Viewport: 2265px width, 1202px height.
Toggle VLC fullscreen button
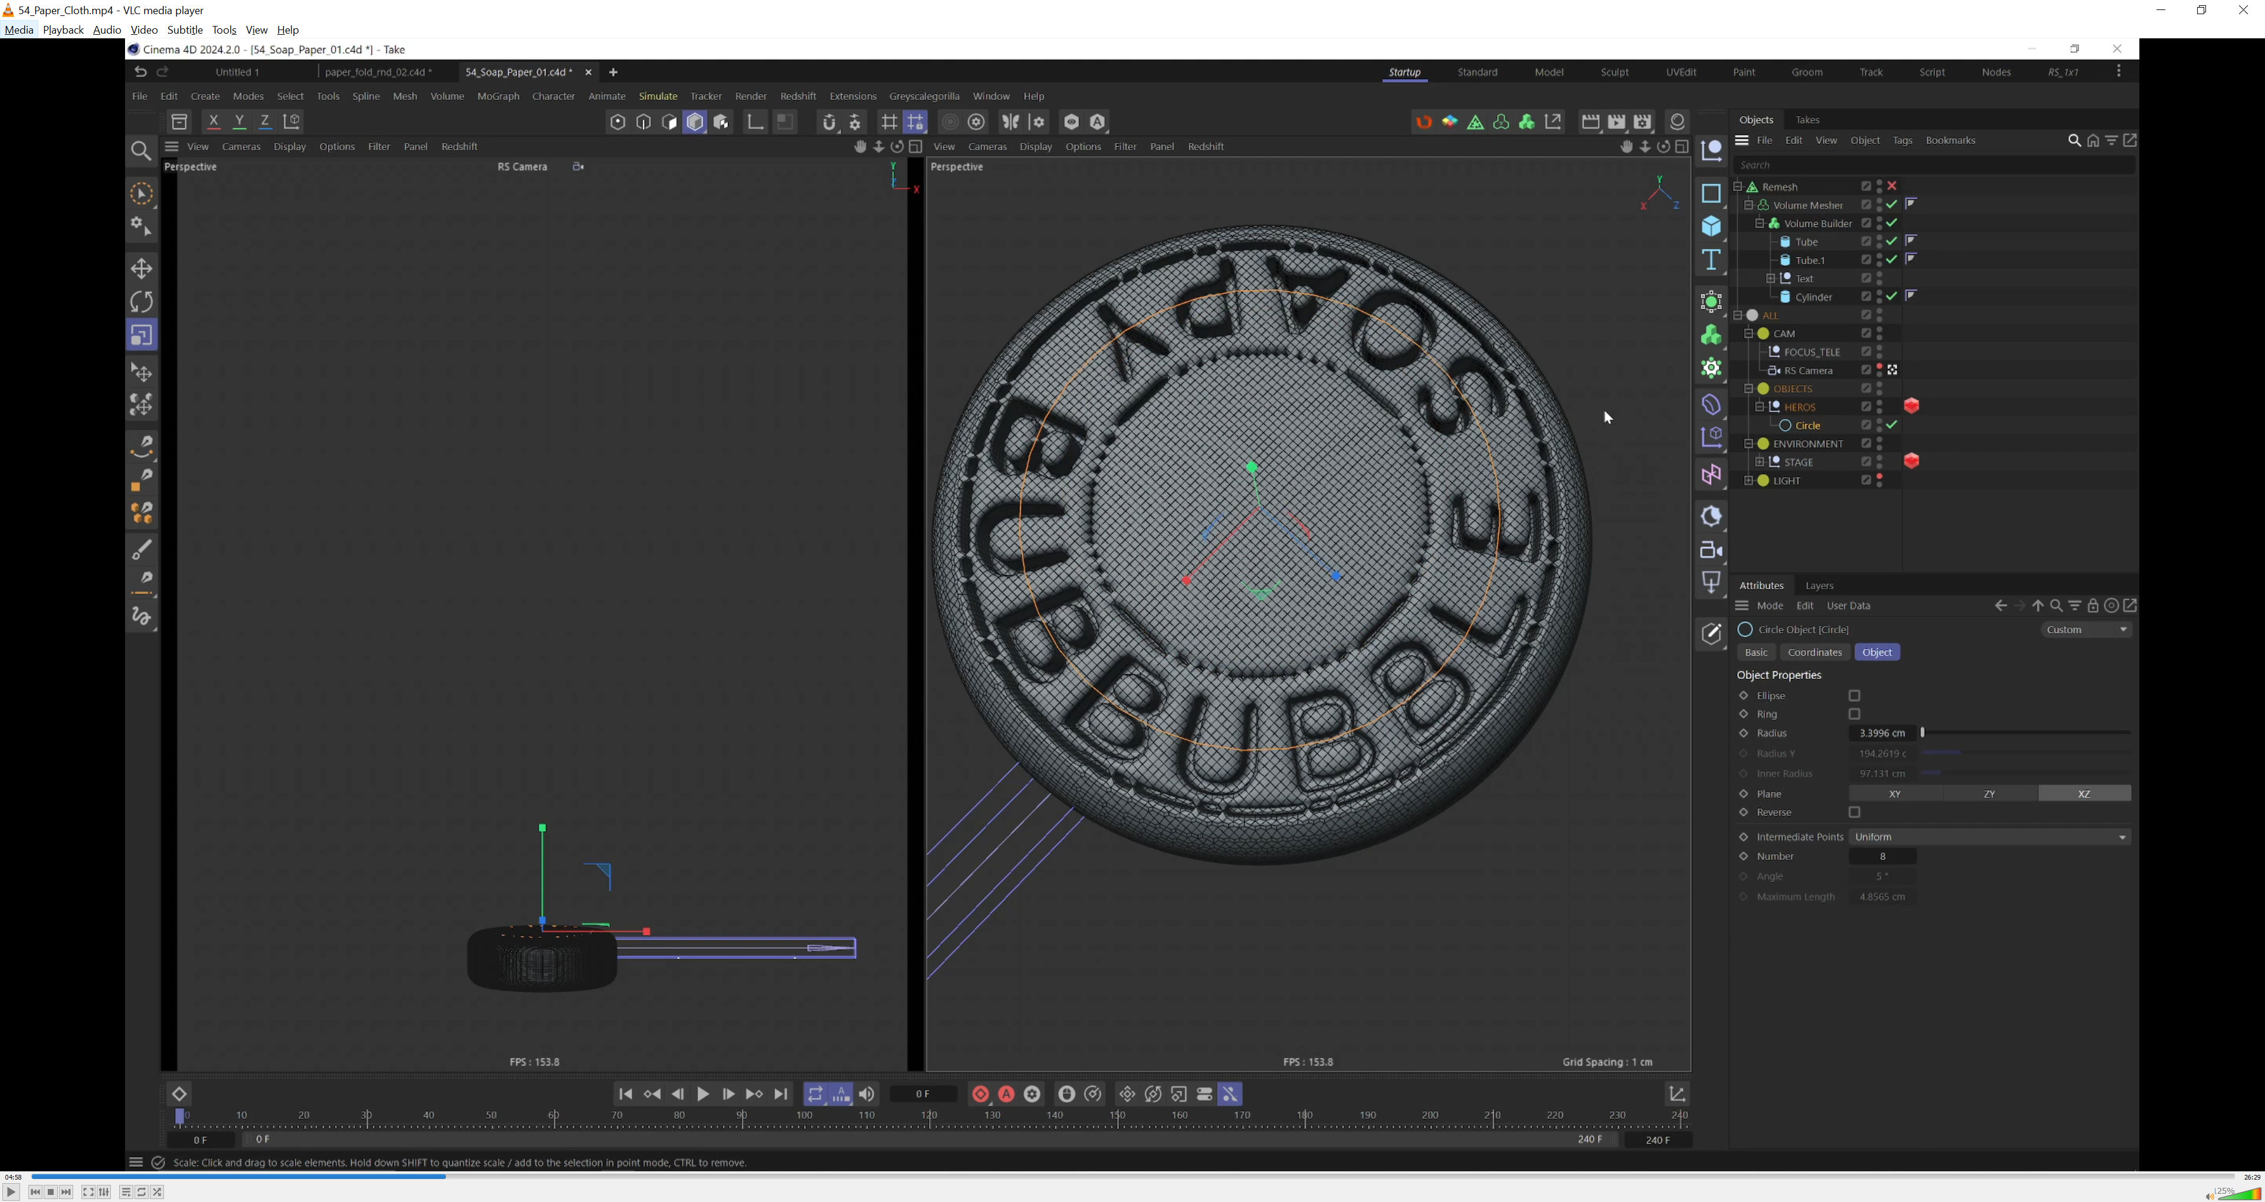coord(88,1193)
